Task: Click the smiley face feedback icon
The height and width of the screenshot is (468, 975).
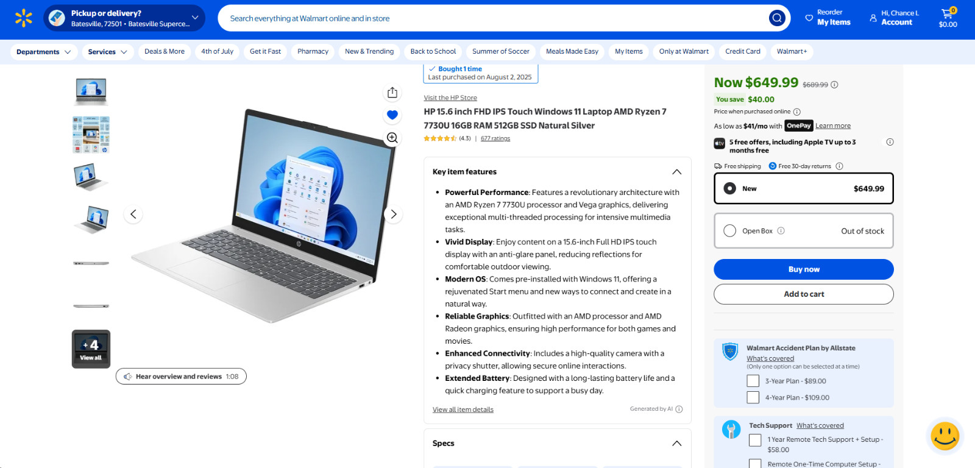Action: coord(945,436)
